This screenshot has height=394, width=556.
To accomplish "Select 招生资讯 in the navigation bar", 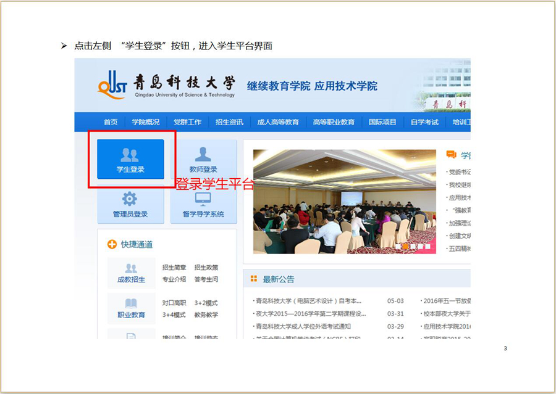I will click(x=229, y=122).
